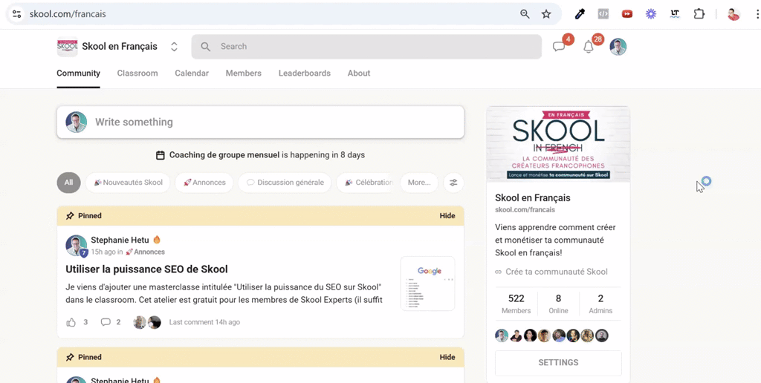Switch to the Community tab
This screenshot has width=761, height=383.
[78, 73]
